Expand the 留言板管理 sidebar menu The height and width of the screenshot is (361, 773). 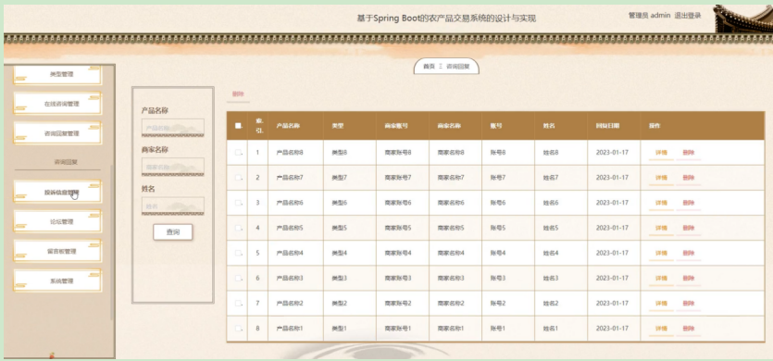tap(57, 251)
